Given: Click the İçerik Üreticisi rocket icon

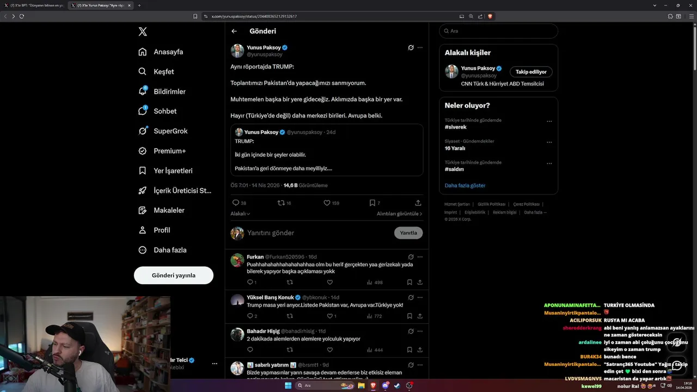Looking at the screenshot, I should point(143,191).
